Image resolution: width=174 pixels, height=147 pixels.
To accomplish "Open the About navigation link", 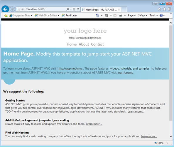I will point(84,44).
